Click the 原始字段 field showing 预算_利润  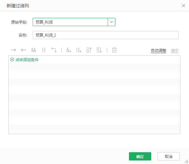click(70, 22)
